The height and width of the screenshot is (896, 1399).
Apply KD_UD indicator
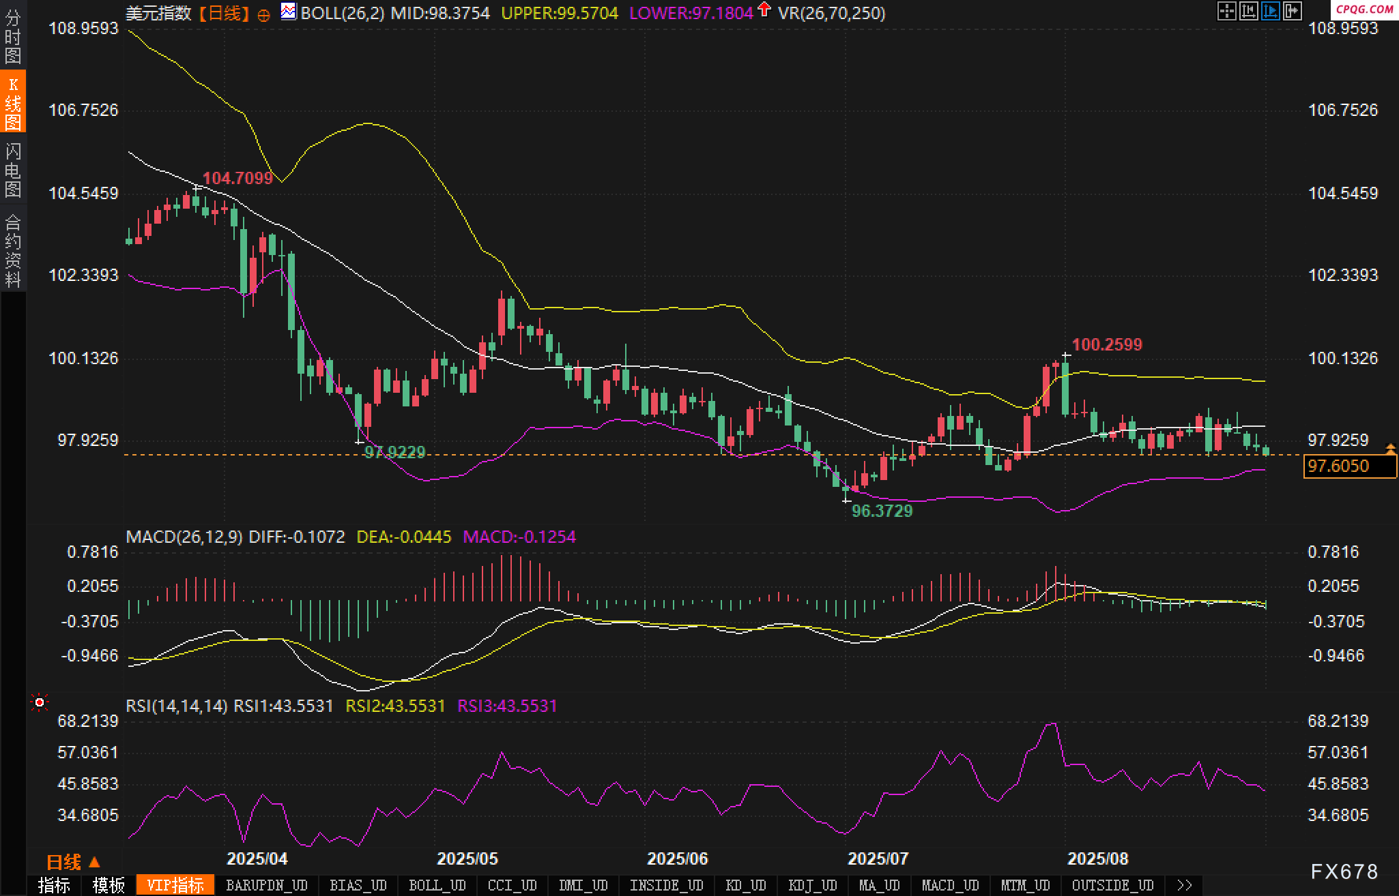746,885
